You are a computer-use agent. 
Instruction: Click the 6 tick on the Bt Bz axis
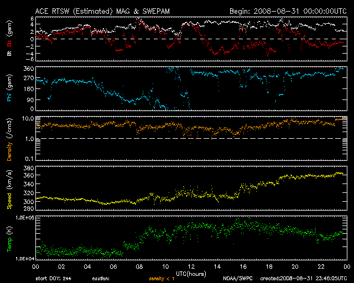click(x=32, y=18)
